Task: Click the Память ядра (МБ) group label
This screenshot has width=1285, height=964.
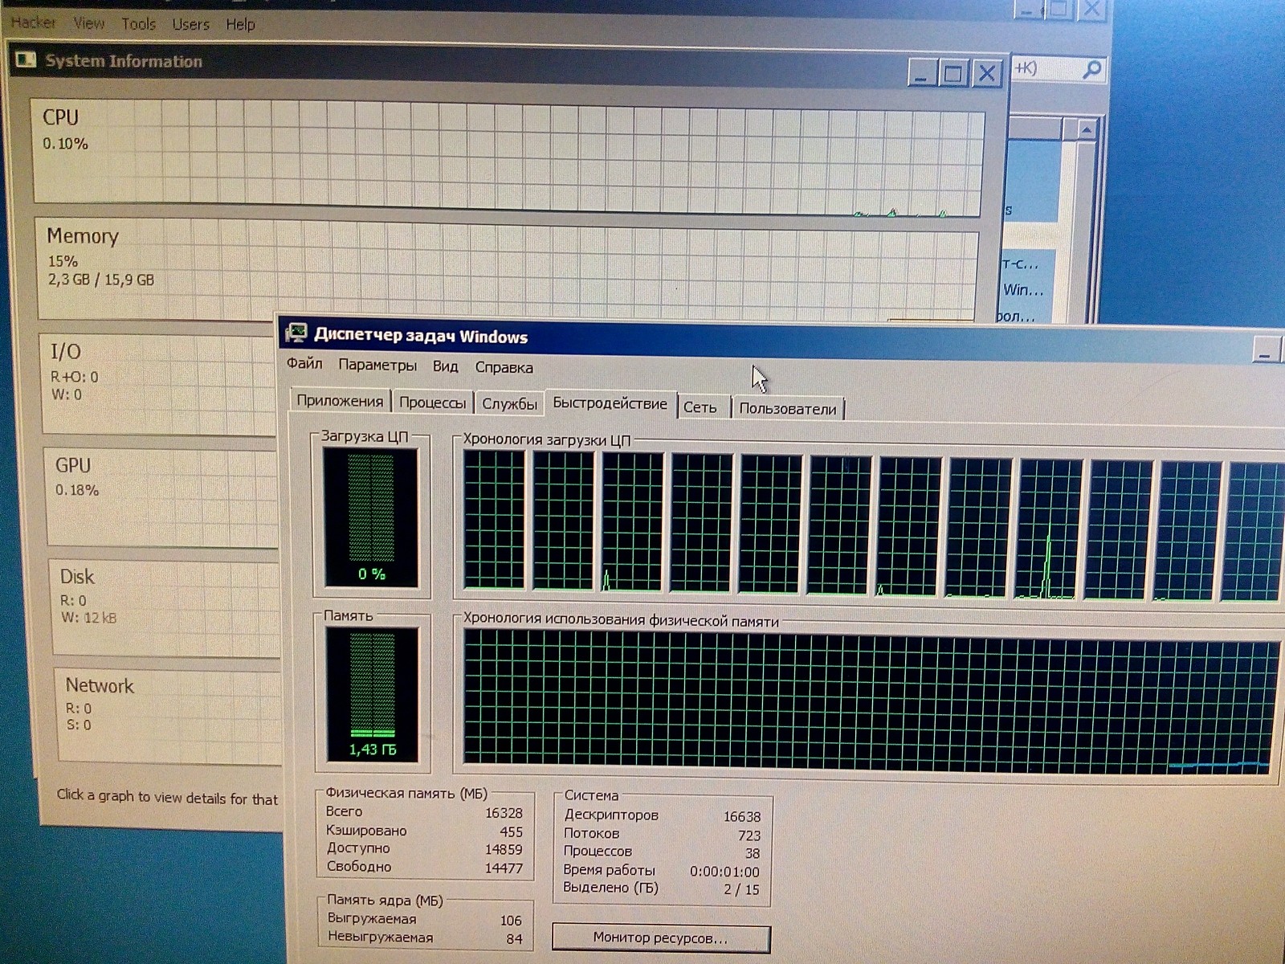Action: tap(385, 901)
